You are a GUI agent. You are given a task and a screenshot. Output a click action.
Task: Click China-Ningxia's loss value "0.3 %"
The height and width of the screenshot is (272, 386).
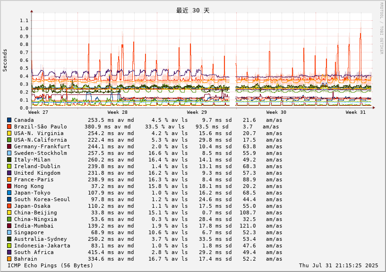(160, 219)
